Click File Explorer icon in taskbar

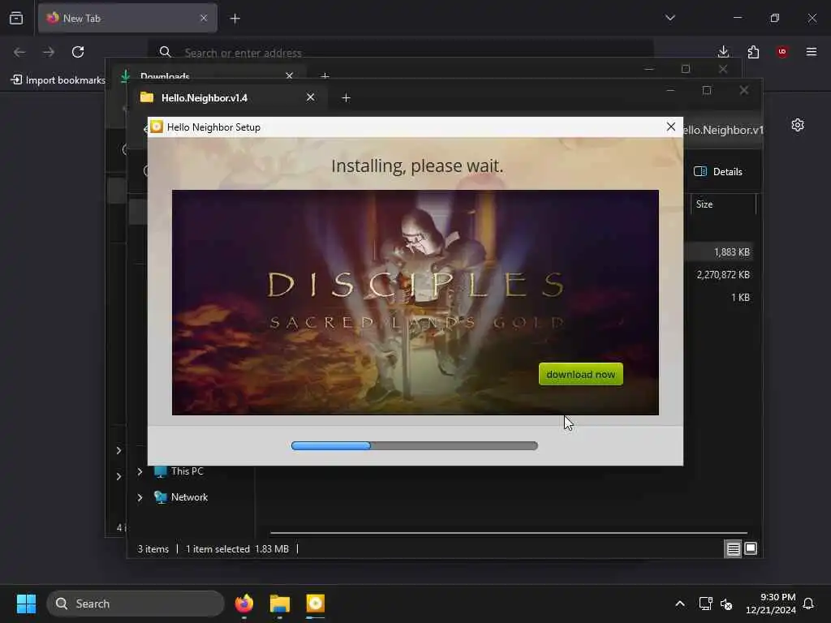(x=280, y=604)
